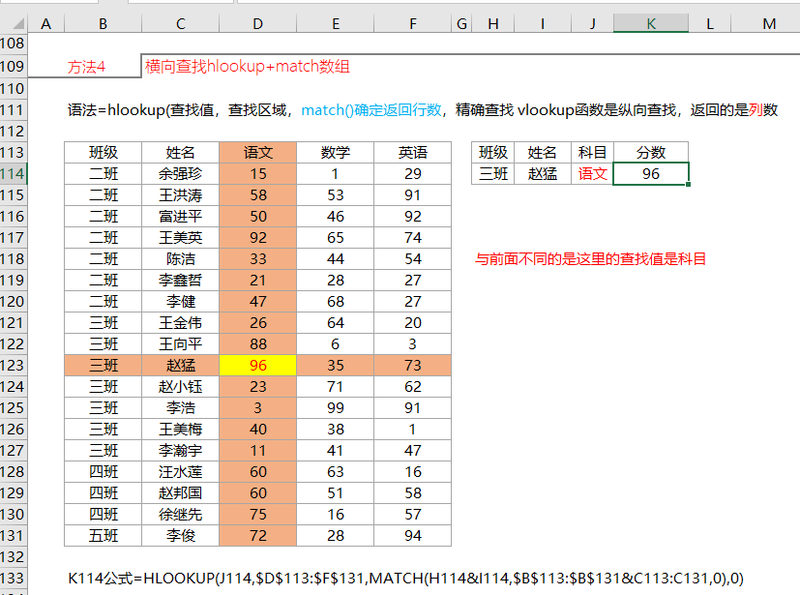
Task: Select the name cell 李瀚宇
Action: click(x=180, y=451)
